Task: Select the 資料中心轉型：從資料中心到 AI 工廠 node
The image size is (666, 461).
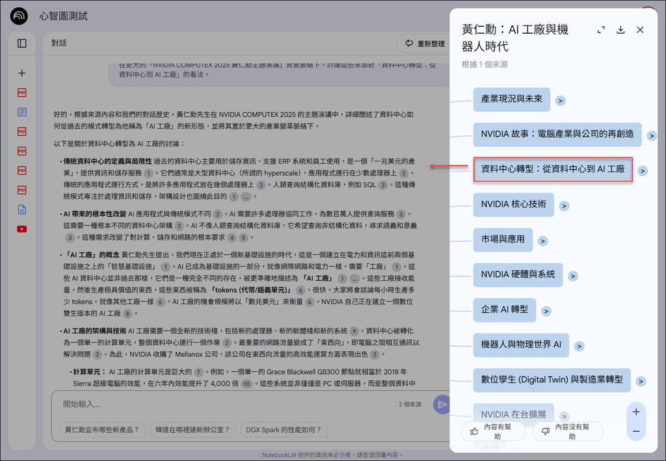Action: point(553,169)
